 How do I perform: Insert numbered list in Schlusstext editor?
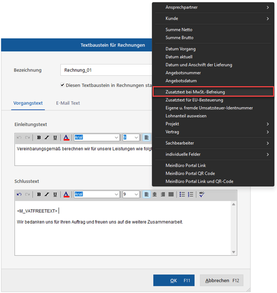[x=191, y=194]
